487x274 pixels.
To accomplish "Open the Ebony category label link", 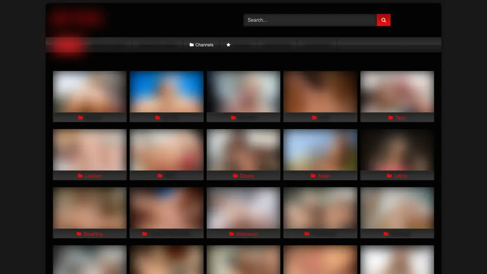I will point(247,176).
